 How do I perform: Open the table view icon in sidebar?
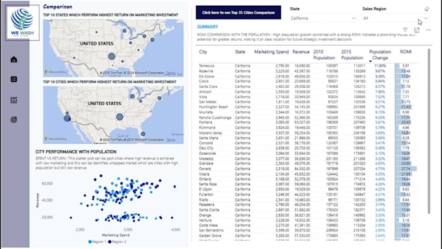click(14, 79)
